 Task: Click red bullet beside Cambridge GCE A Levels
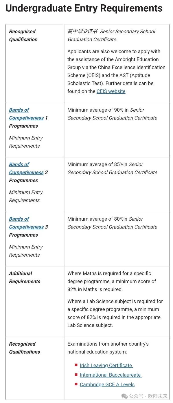coord(76,384)
